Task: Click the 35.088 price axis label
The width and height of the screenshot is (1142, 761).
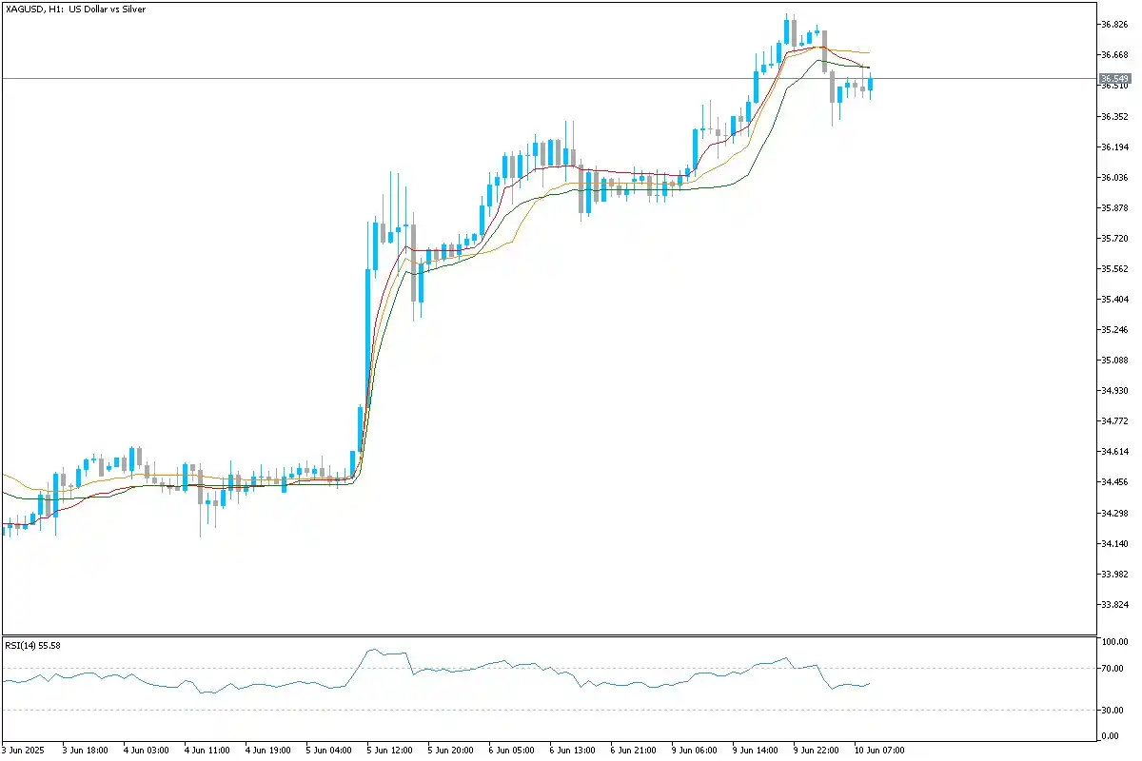Action: 1114,361
